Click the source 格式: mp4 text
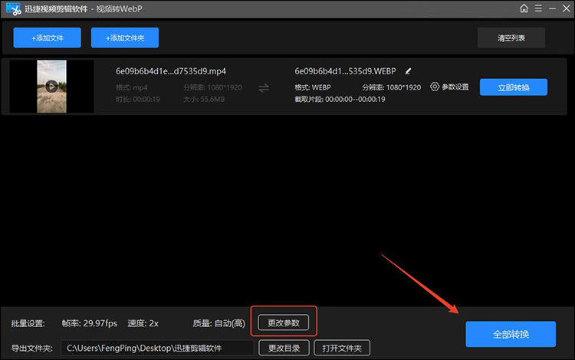The width and height of the screenshot is (575, 360). (x=132, y=87)
